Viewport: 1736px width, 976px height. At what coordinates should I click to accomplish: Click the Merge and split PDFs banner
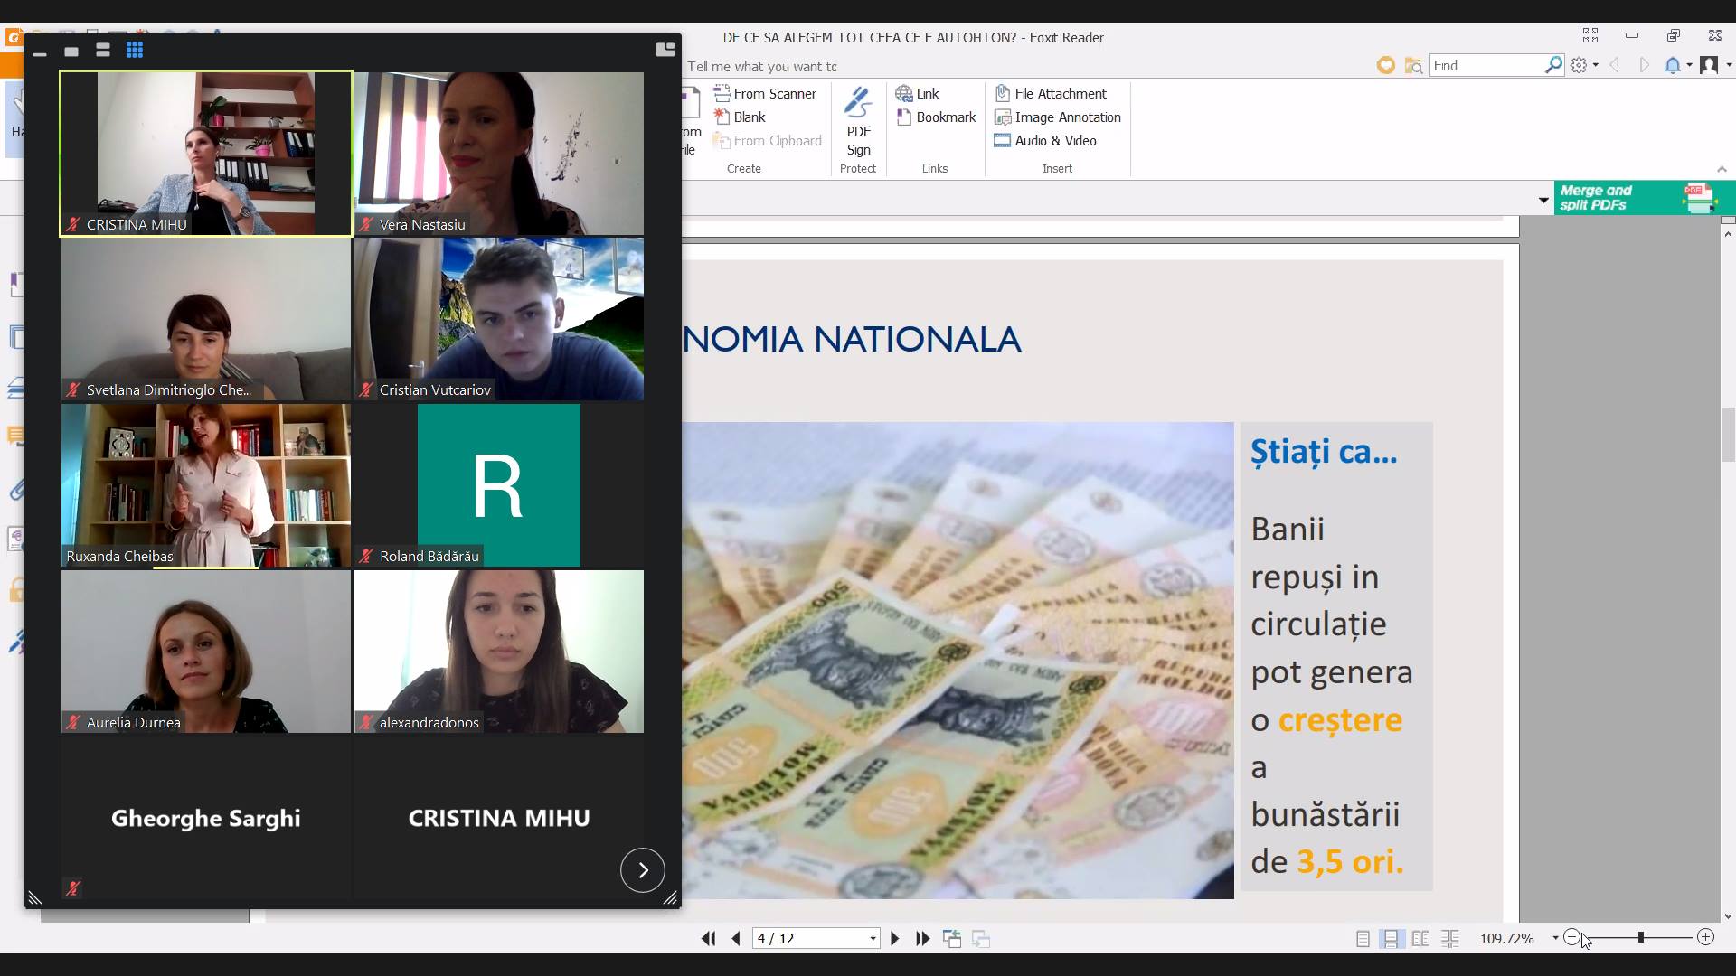point(1644,198)
